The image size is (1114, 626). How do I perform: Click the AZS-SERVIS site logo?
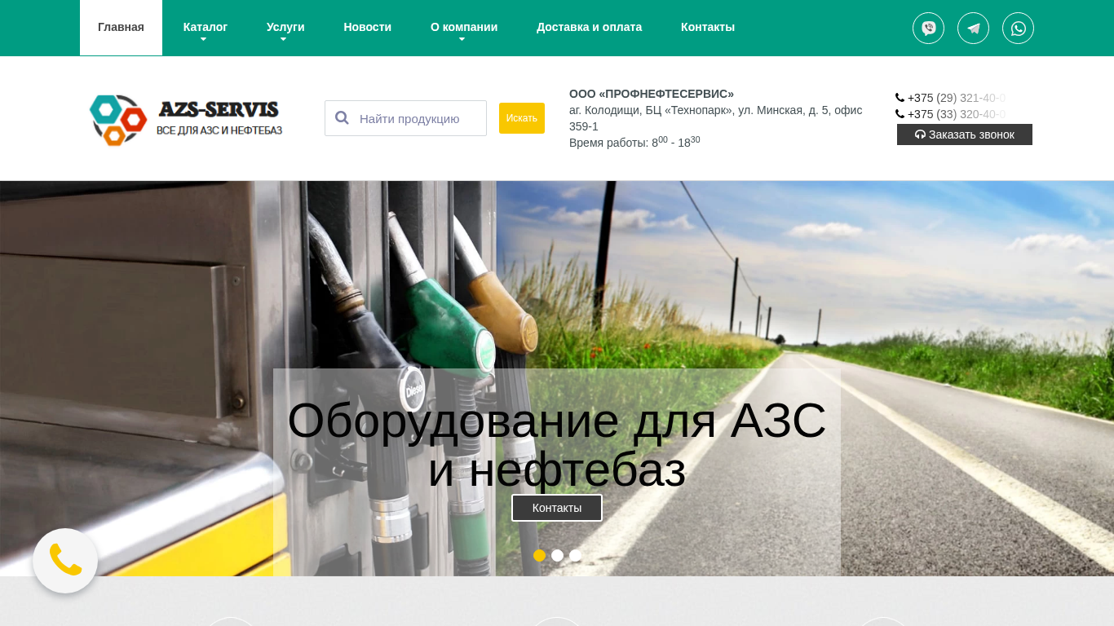(x=186, y=119)
